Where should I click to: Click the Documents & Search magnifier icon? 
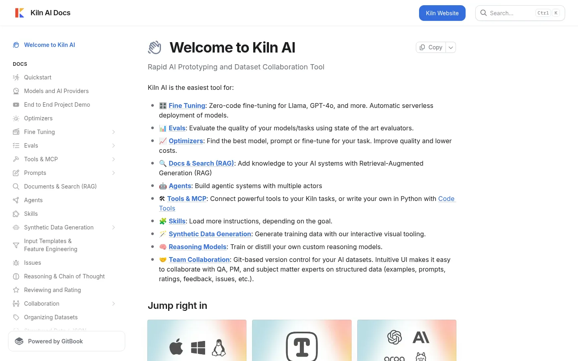tap(16, 187)
